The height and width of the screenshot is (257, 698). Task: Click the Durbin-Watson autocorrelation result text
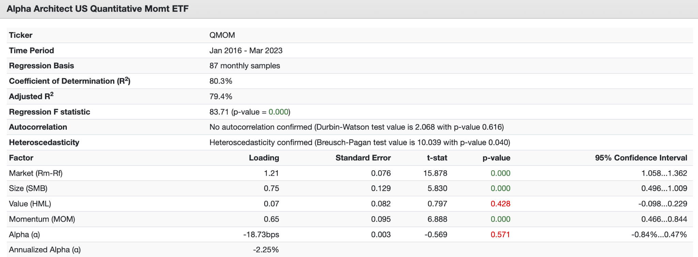tap(356, 127)
